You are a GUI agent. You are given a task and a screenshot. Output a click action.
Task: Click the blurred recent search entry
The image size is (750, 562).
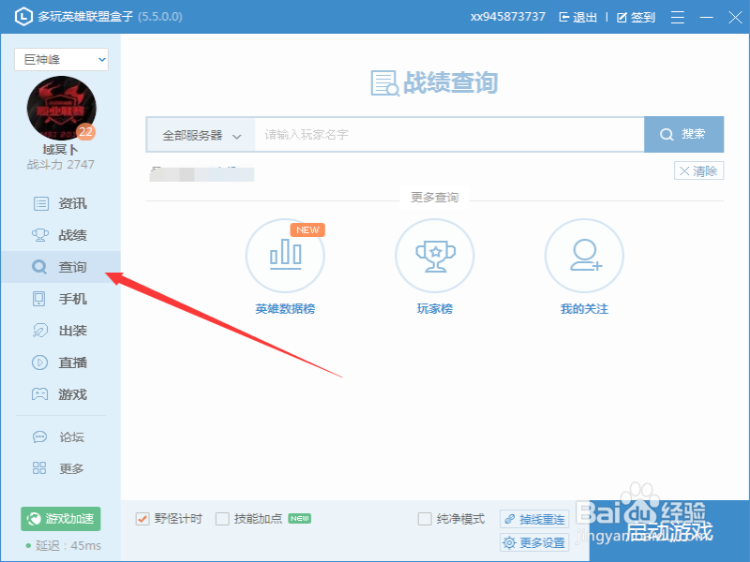(202, 173)
